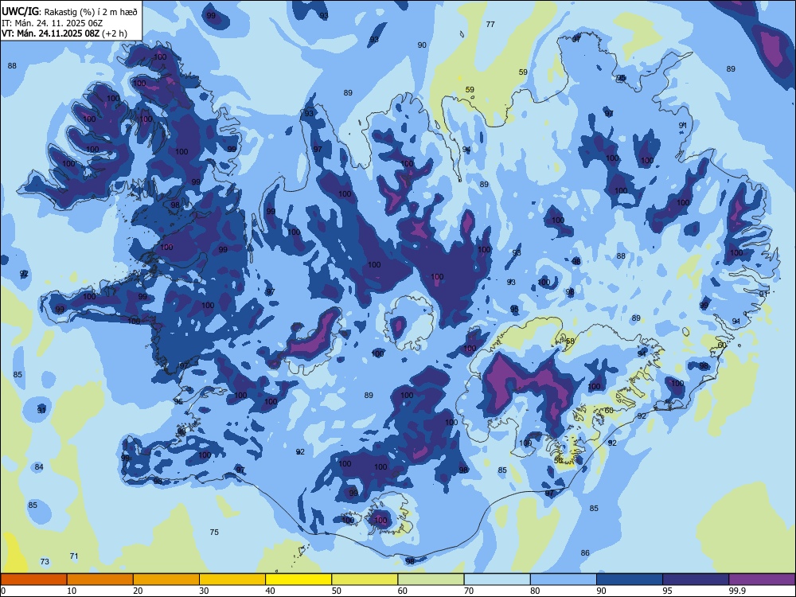Click the 10–20 orange legend swatch
796x597 pixels.
point(100,579)
